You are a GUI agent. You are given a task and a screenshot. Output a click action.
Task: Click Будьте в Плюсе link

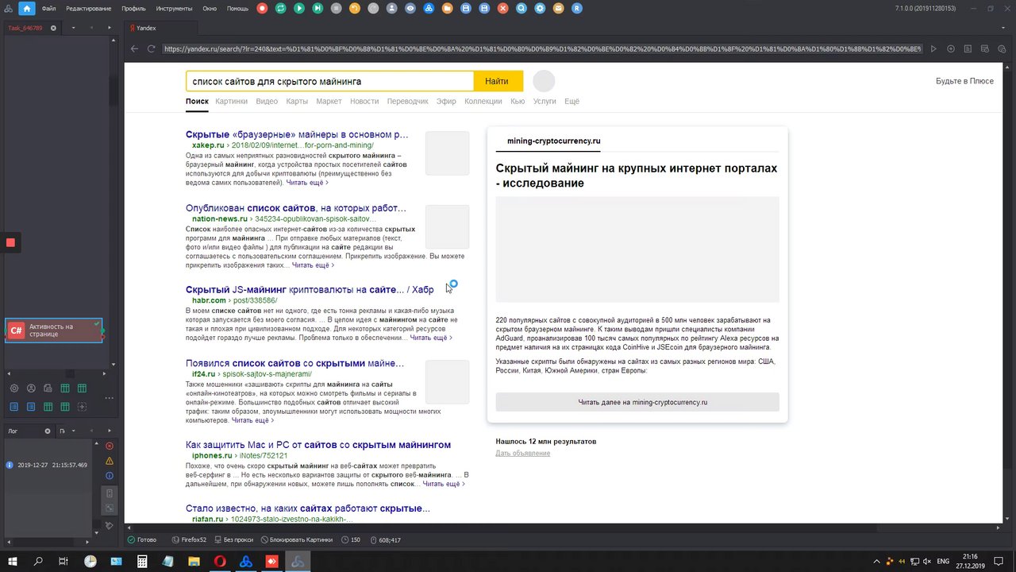(x=964, y=81)
